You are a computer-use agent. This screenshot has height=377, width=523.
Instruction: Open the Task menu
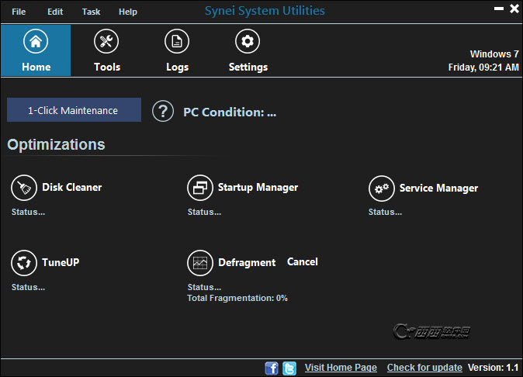click(x=91, y=12)
